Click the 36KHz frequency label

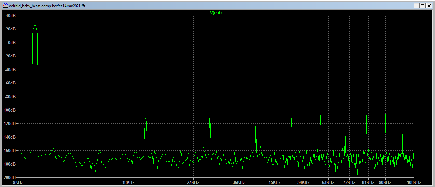pos(239,183)
